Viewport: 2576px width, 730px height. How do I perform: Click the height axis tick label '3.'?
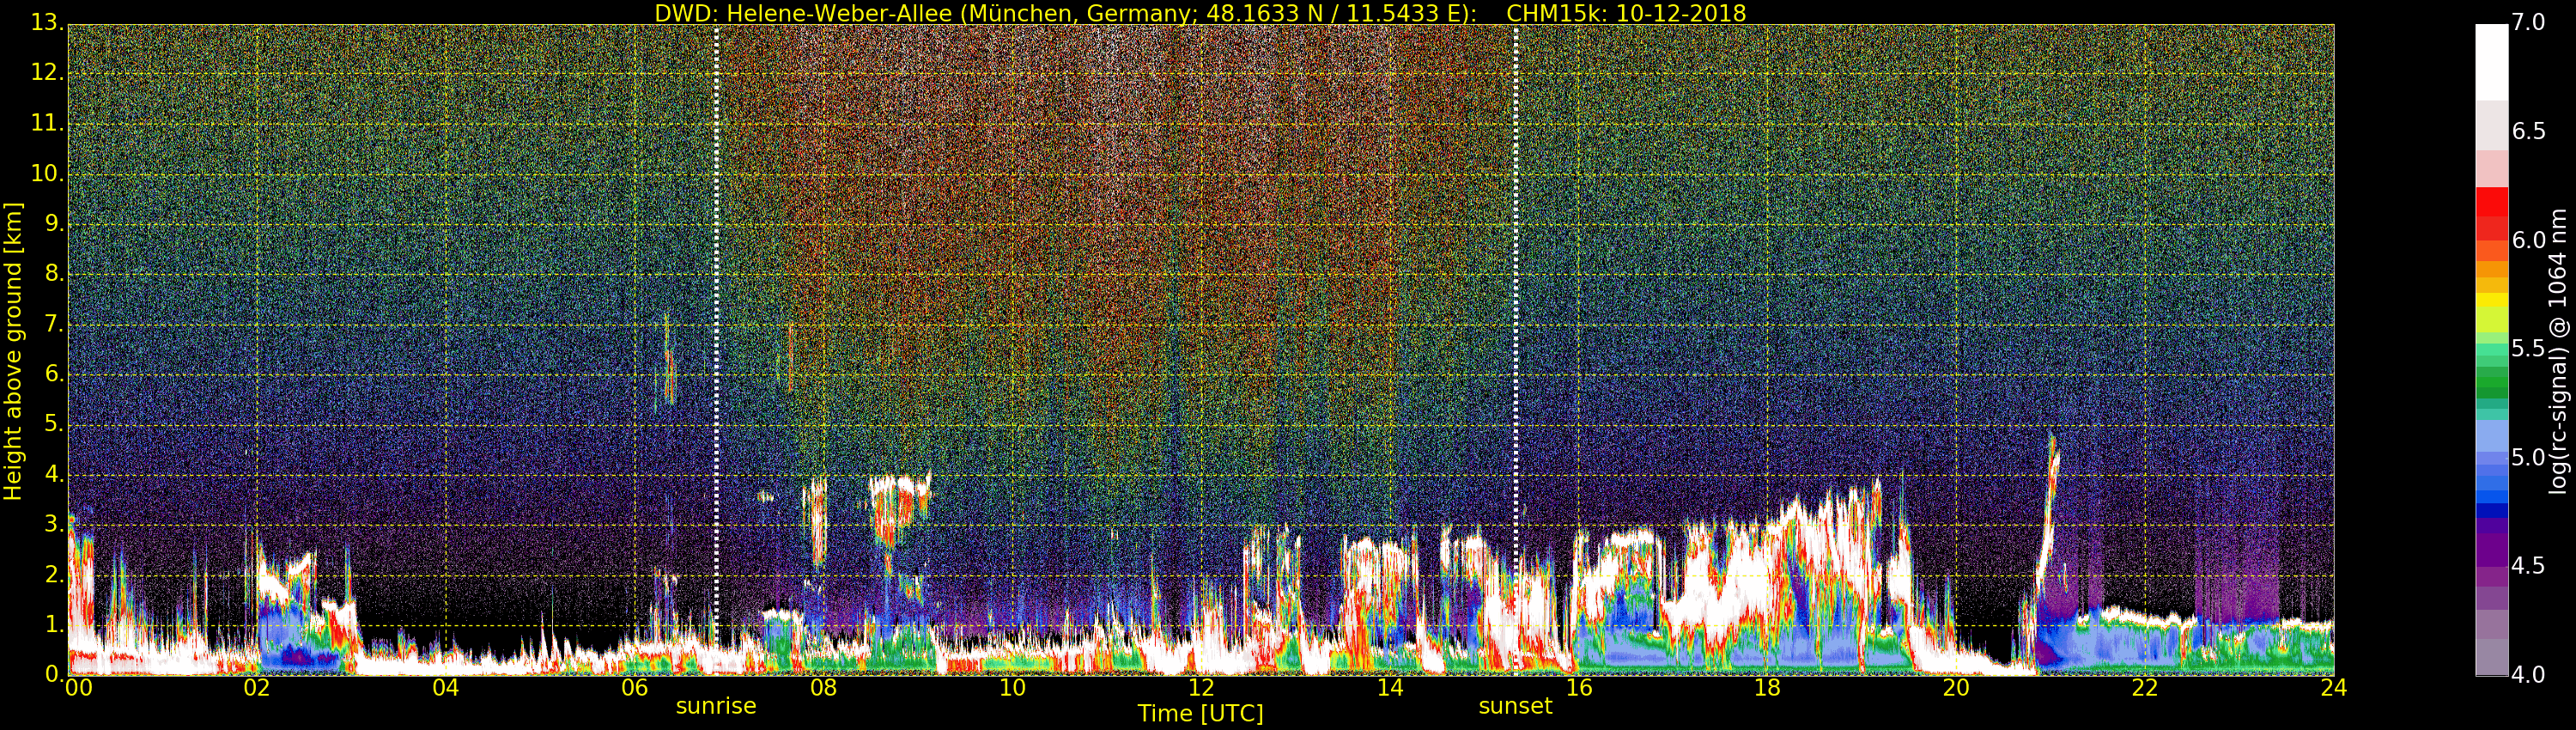coord(54,524)
